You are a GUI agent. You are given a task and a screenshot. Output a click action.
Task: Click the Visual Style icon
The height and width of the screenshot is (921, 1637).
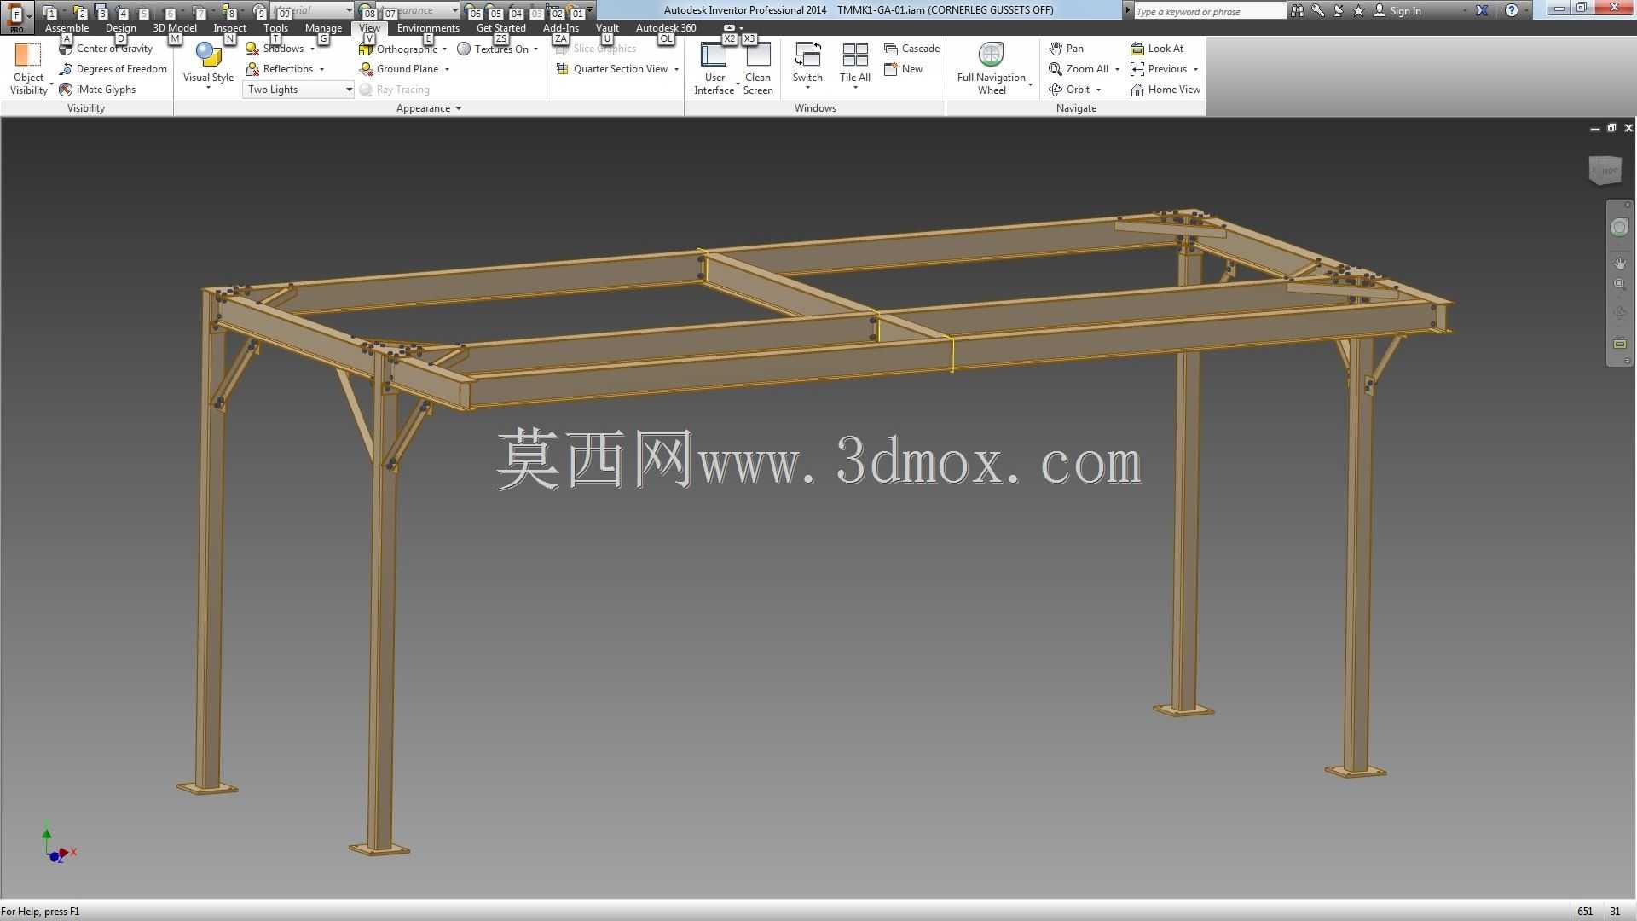[x=208, y=55]
